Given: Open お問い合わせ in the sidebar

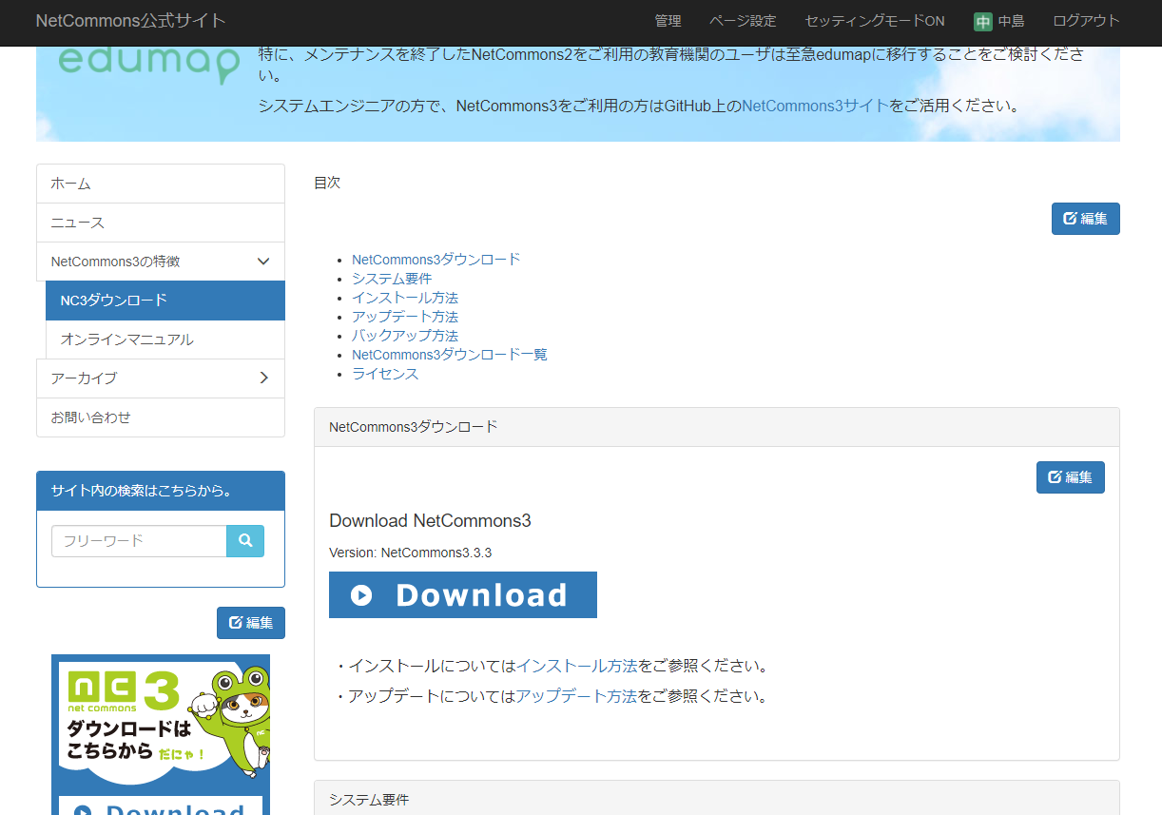Looking at the screenshot, I should [x=161, y=417].
